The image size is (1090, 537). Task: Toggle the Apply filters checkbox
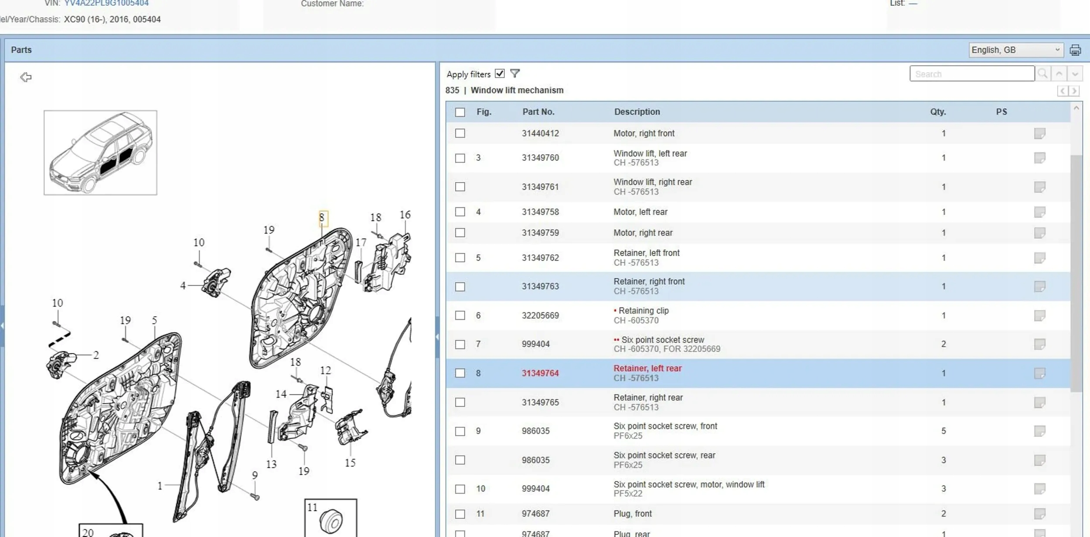[500, 74]
